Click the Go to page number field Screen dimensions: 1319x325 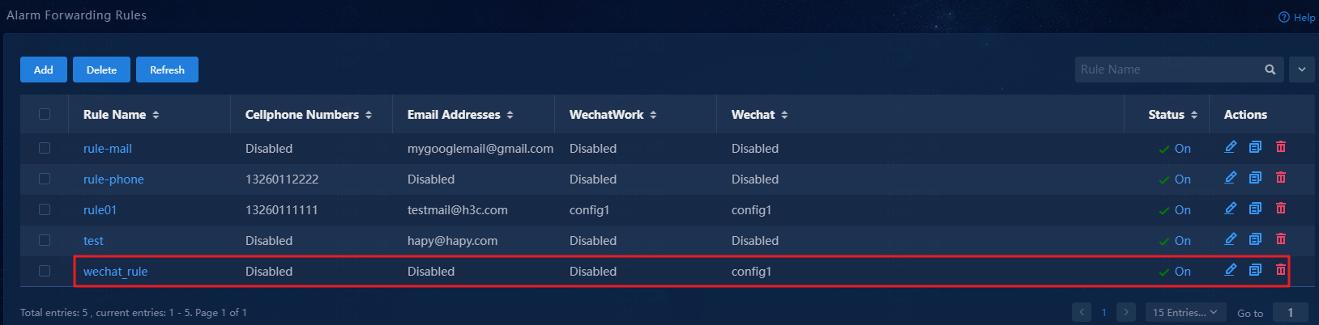click(x=1291, y=312)
